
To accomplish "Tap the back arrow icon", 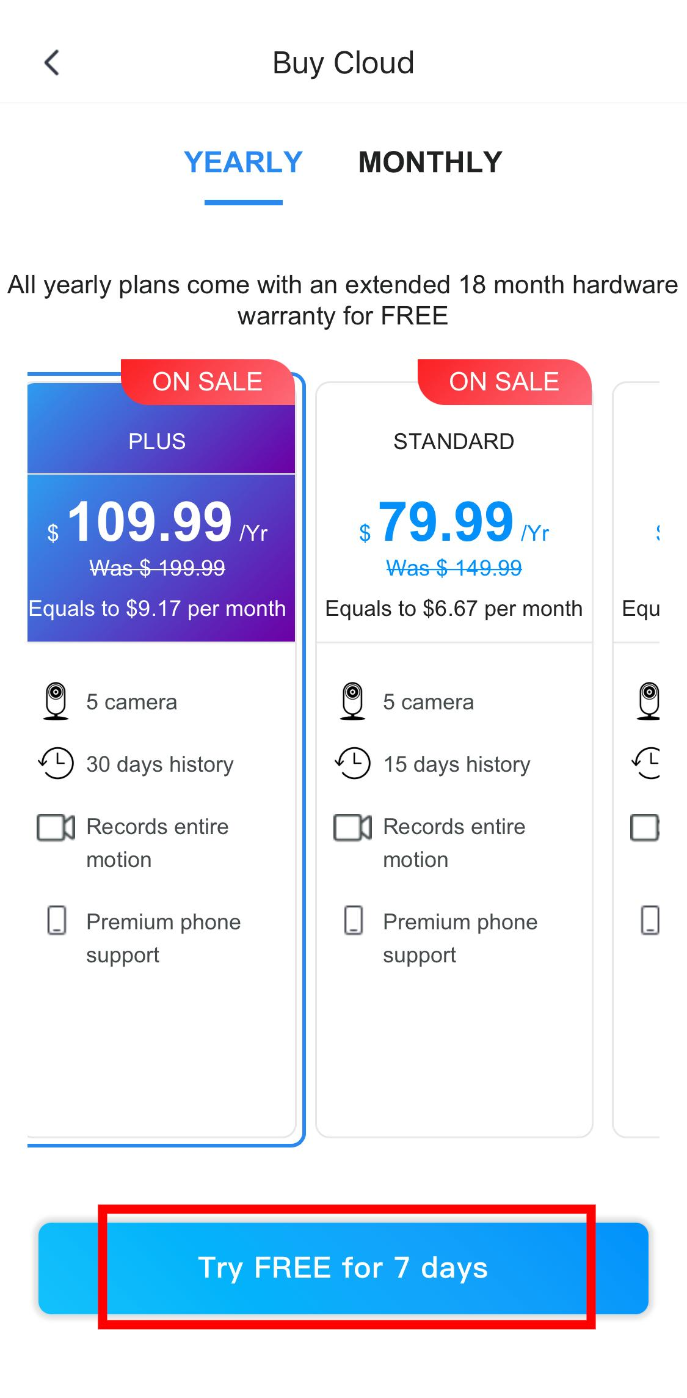I will (x=53, y=63).
